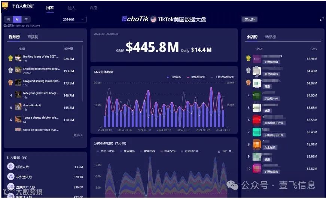Screen dimensions: 326x198
Task: Click the 224.2M play count value
Action: point(68,59)
